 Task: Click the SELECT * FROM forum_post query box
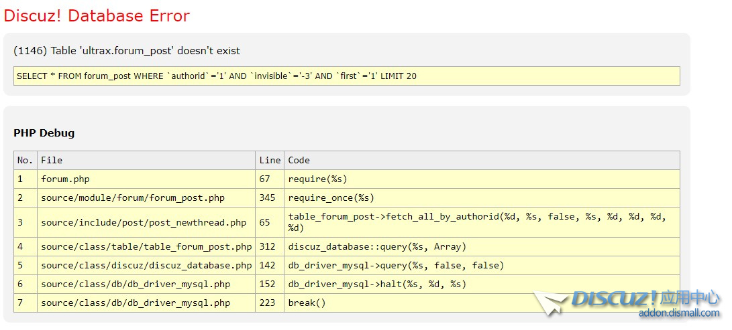click(x=346, y=76)
